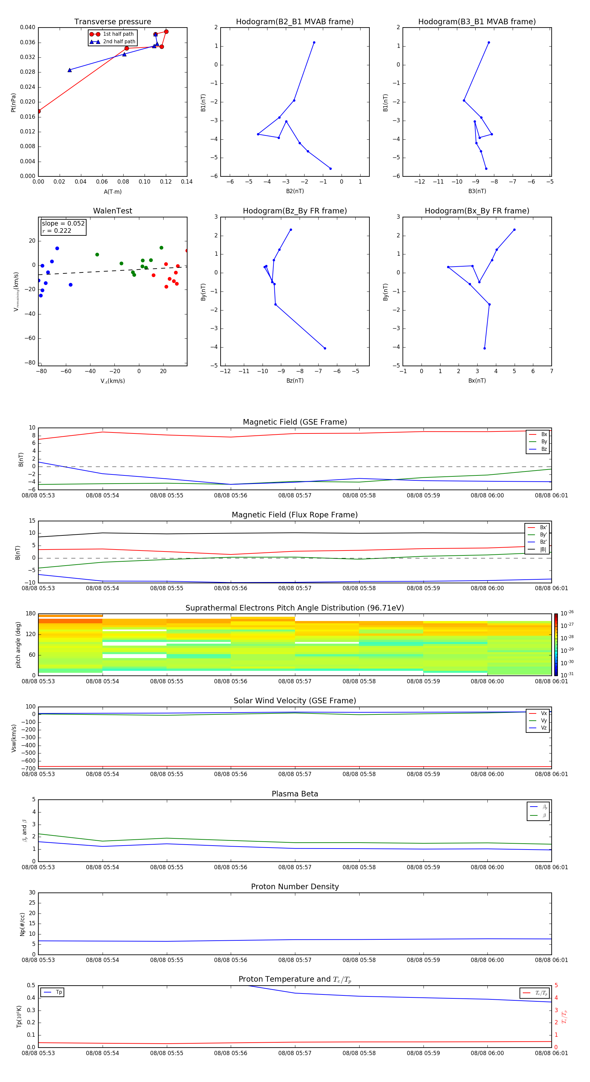Screen dimensions: 590x1082
Task: Click the 'Hodogram(Bx_By FR frame)' title
Action: tap(477, 211)
